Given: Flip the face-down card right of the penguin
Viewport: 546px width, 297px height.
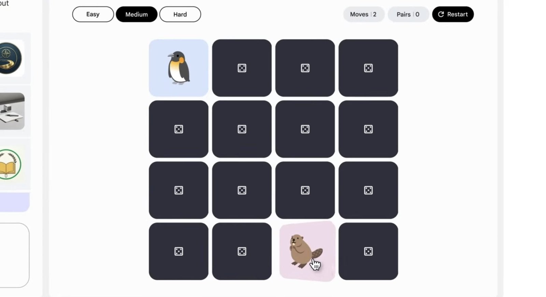Looking at the screenshot, I should [x=242, y=68].
